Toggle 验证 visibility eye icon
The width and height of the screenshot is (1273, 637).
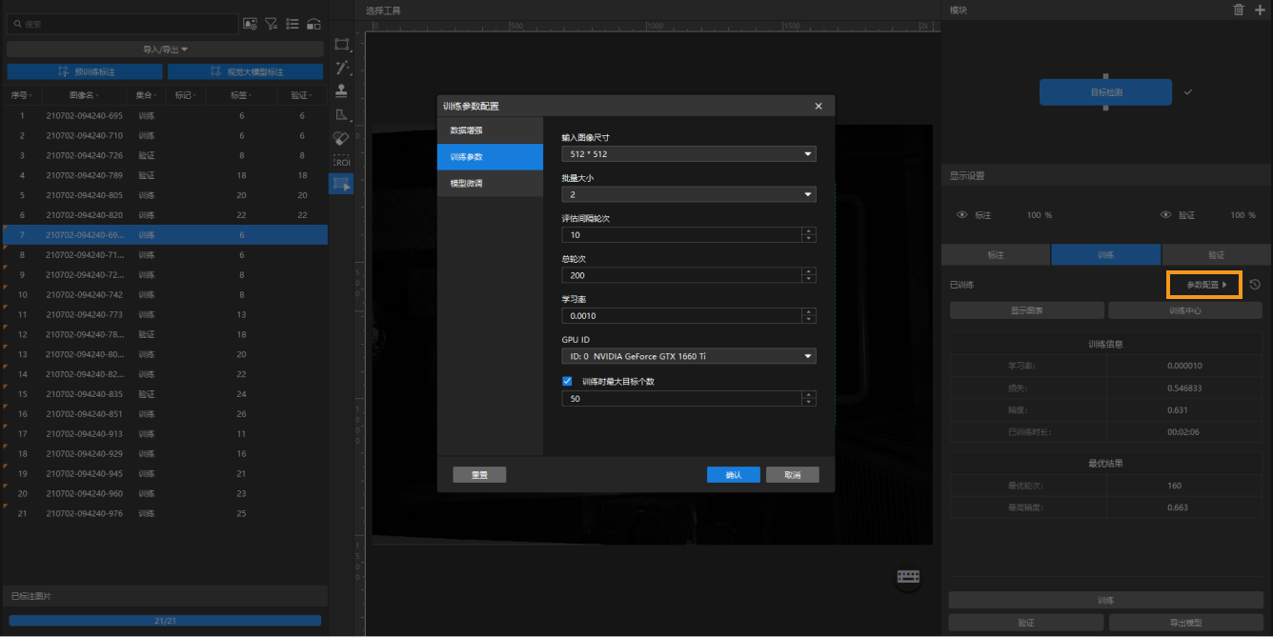click(1165, 215)
